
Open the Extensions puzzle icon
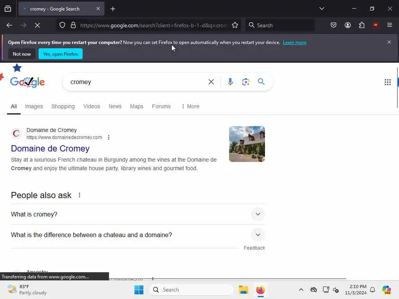(362, 25)
